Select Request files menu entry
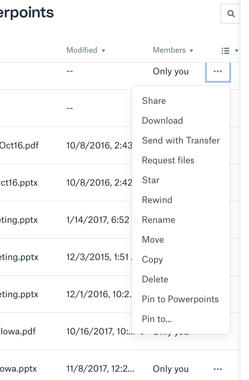The image size is (249, 380). click(168, 161)
